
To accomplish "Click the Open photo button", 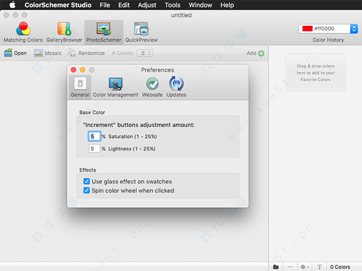I will [x=16, y=53].
